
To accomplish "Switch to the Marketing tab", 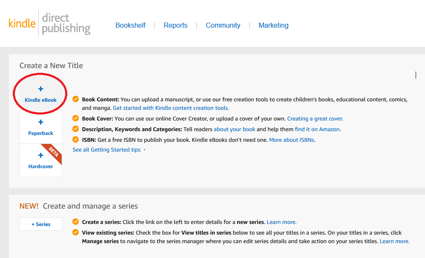I will coord(273,25).
